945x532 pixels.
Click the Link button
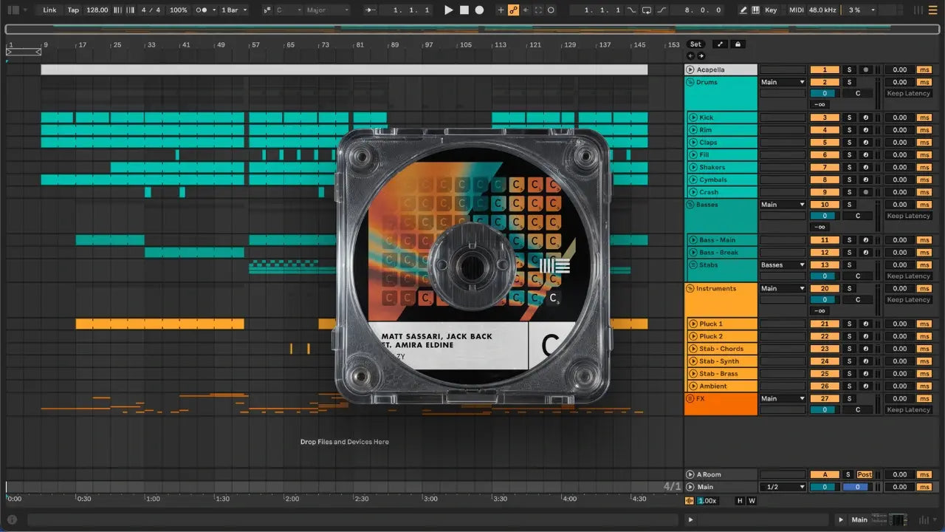click(x=49, y=10)
